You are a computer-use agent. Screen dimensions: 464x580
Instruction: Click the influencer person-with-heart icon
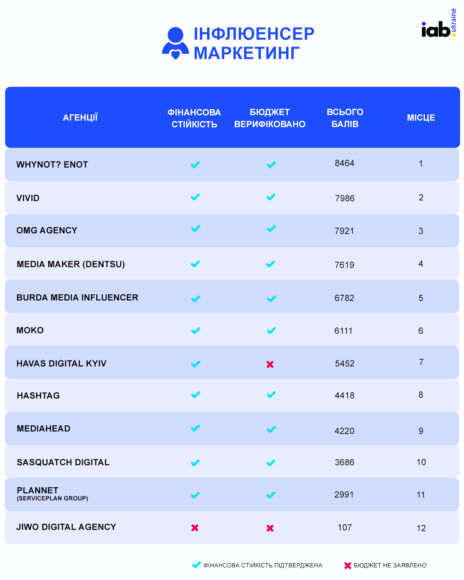coord(175,43)
